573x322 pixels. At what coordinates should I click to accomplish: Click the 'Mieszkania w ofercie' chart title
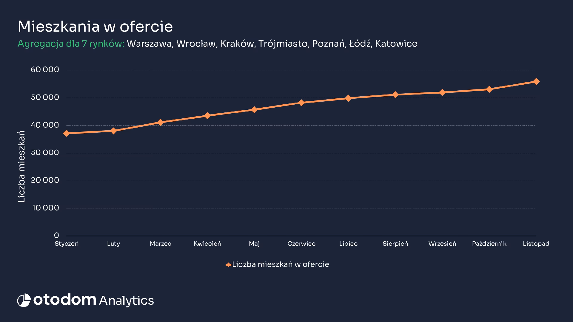click(95, 27)
